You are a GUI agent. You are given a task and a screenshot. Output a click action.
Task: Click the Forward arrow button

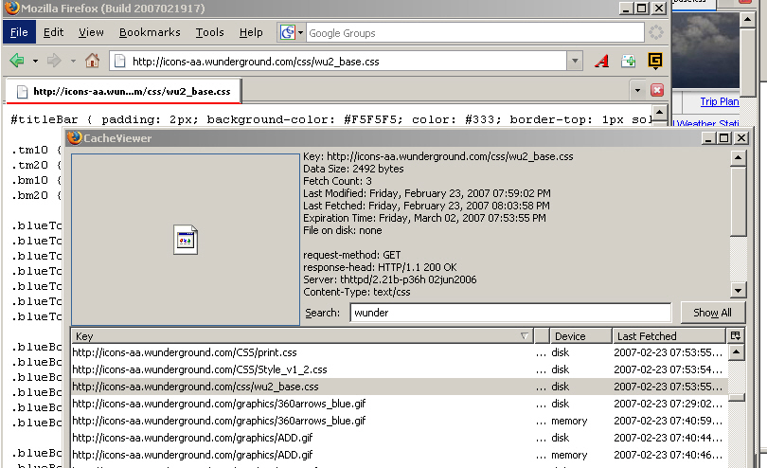tap(54, 61)
